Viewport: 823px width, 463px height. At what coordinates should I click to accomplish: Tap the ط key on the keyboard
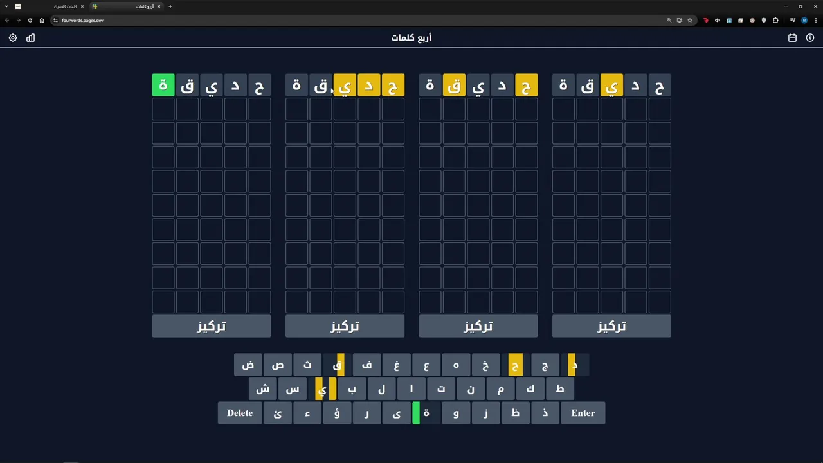tap(560, 389)
